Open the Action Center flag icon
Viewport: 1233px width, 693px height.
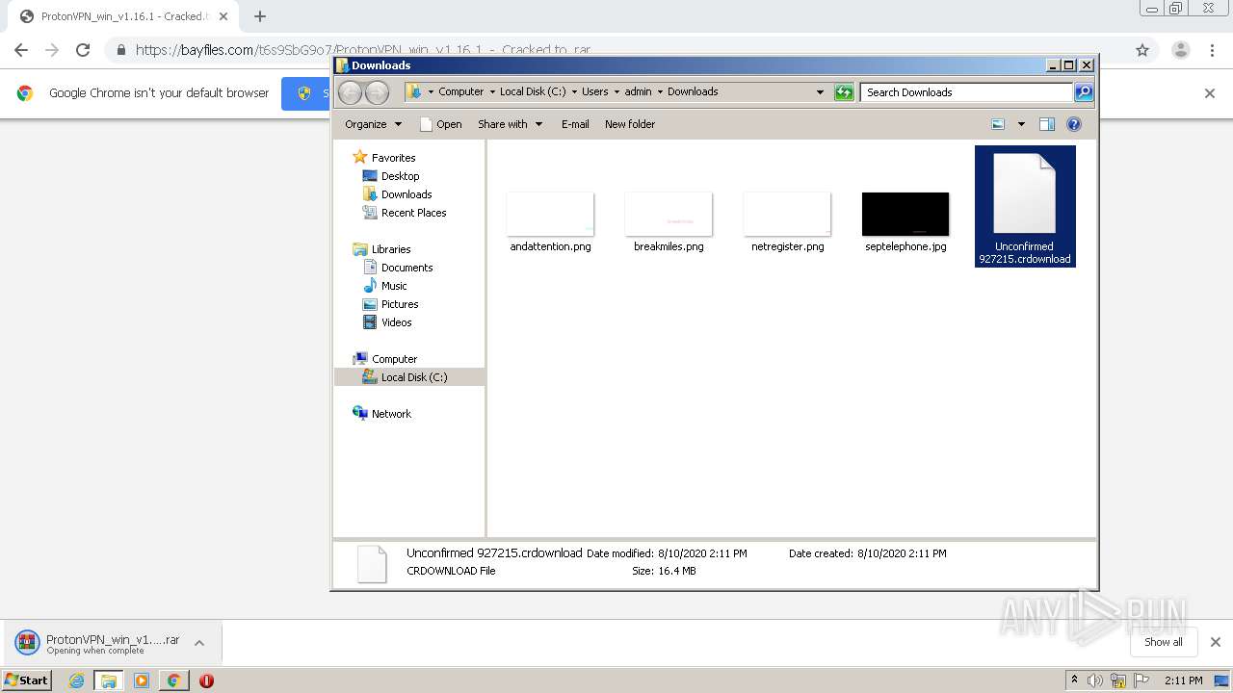click(x=1140, y=680)
